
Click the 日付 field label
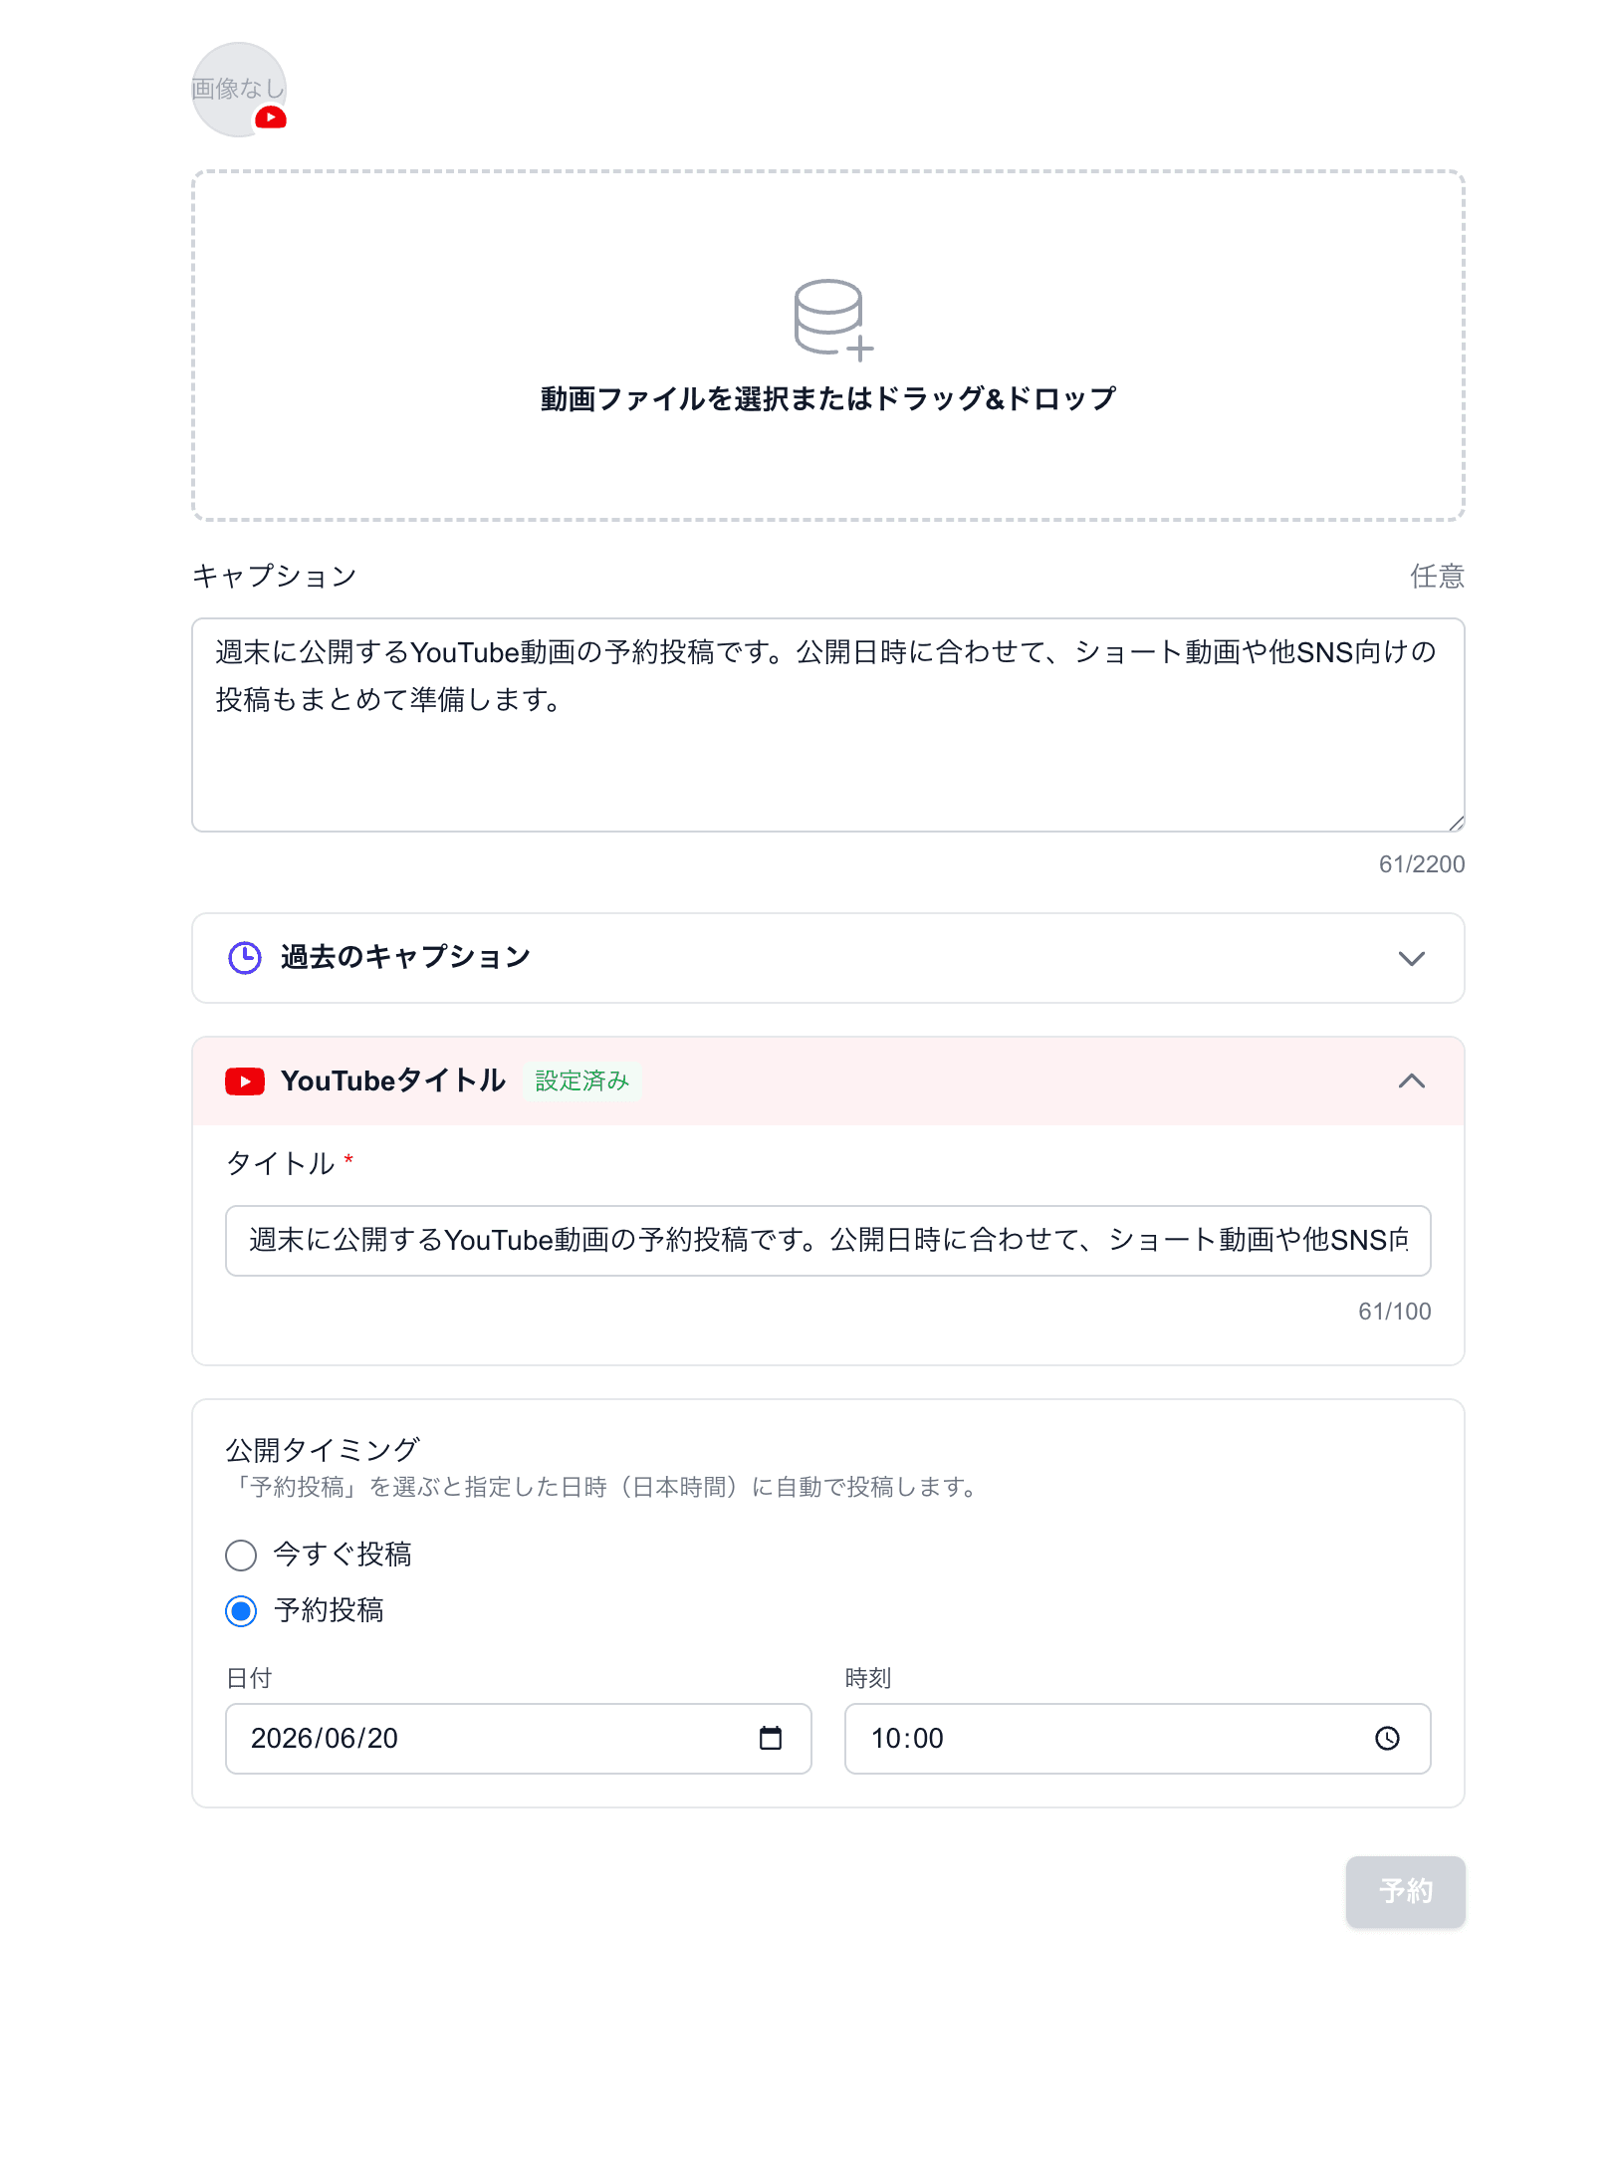coord(249,1679)
